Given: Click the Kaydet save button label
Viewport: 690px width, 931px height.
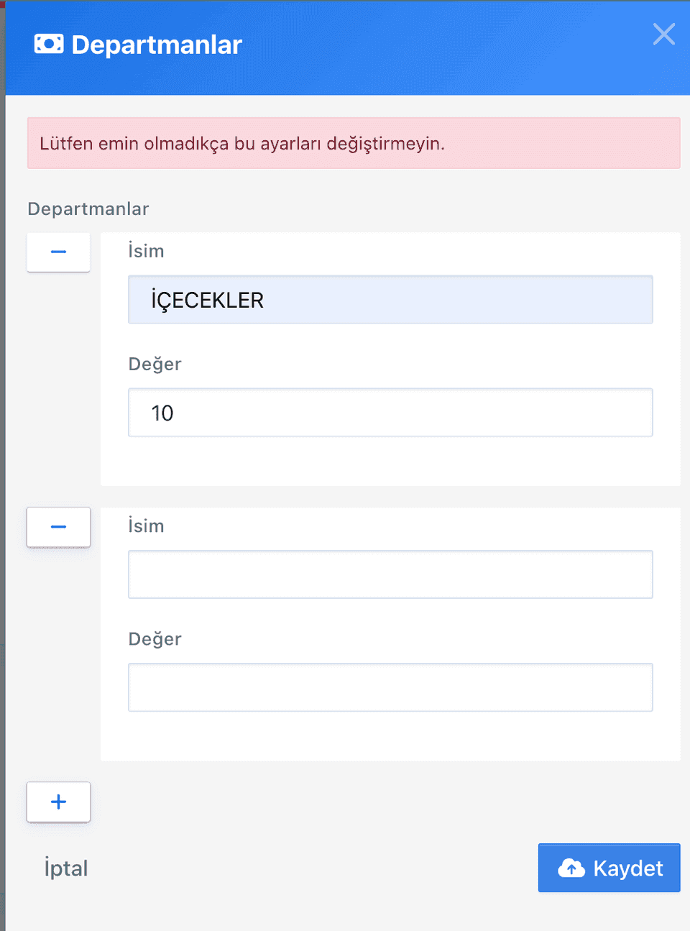Looking at the screenshot, I should (x=627, y=868).
